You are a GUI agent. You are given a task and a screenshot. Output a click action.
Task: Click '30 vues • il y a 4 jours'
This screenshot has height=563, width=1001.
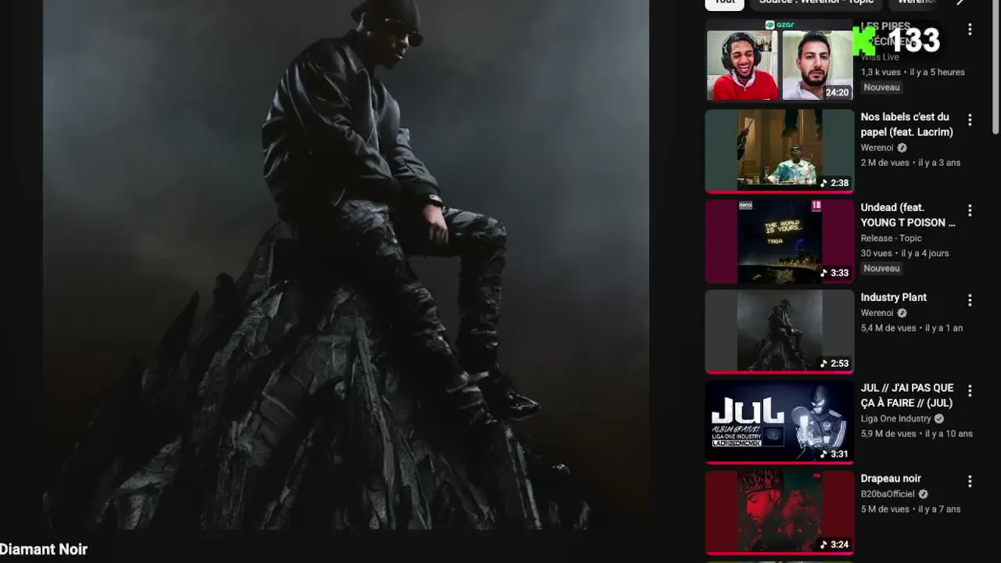tap(905, 253)
